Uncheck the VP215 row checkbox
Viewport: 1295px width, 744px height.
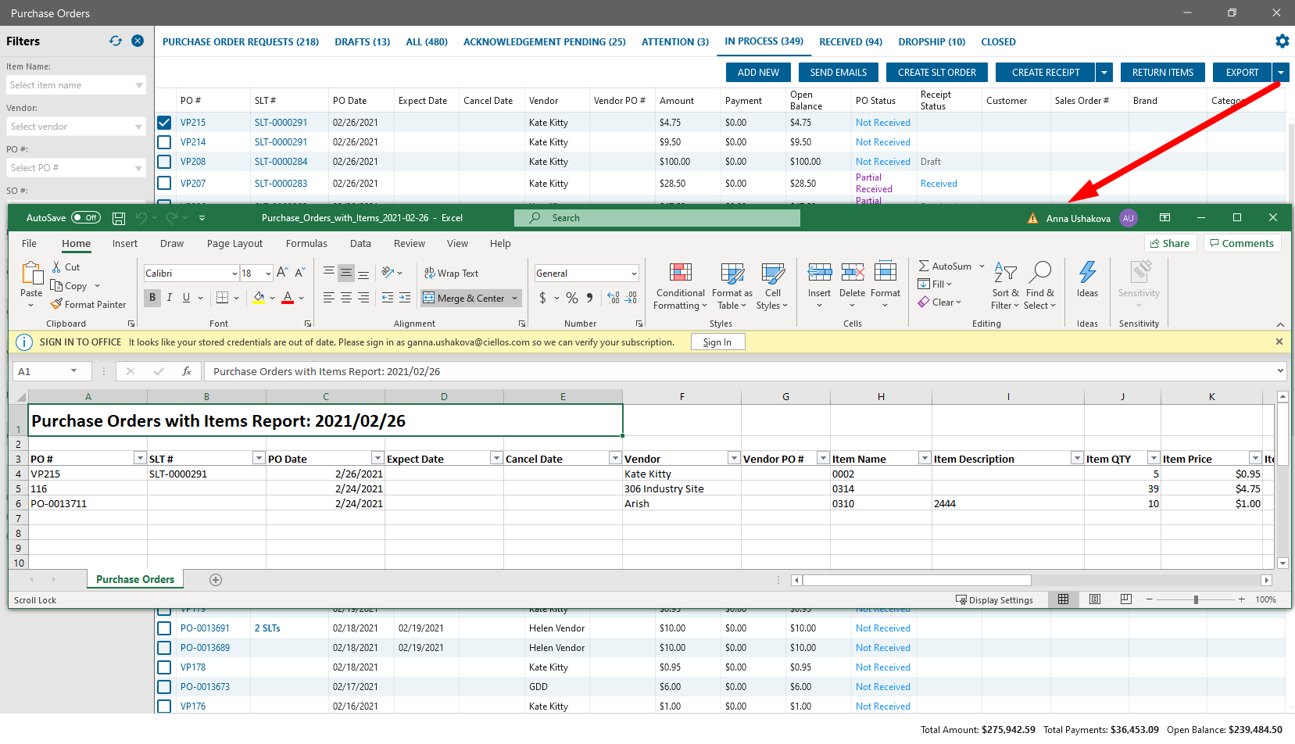tap(164, 123)
